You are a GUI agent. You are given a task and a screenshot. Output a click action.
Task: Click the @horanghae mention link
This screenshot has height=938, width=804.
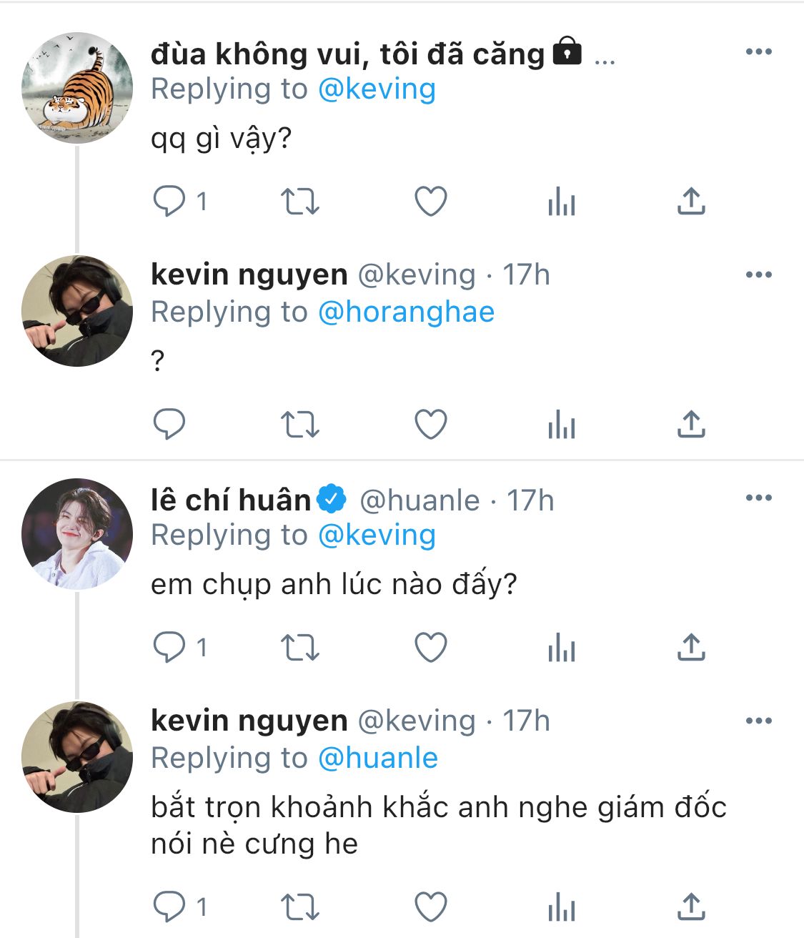[x=406, y=312]
